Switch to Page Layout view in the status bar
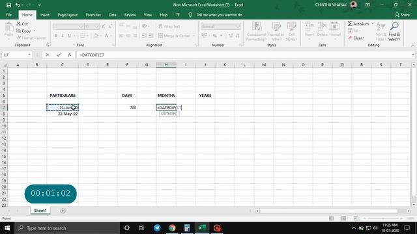Screen dimensions: 417x234 click(x=343, y=218)
